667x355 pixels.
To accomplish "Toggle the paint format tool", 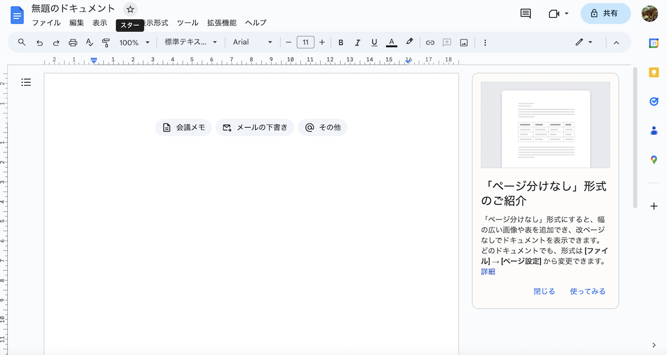I will (x=106, y=42).
